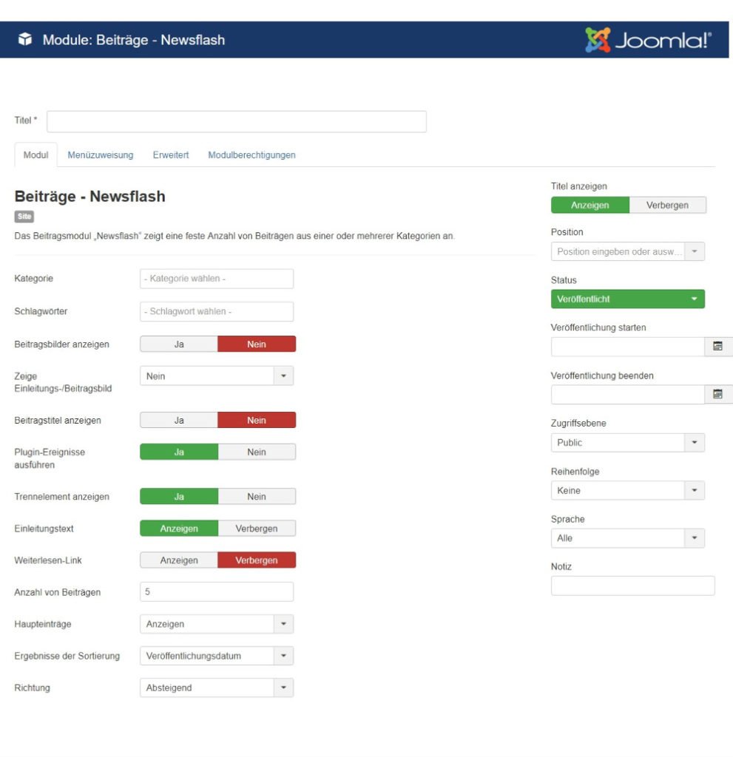This screenshot has height=757, width=733.
Task: Select Verbergen under Titel anzeigen
Action: click(667, 206)
